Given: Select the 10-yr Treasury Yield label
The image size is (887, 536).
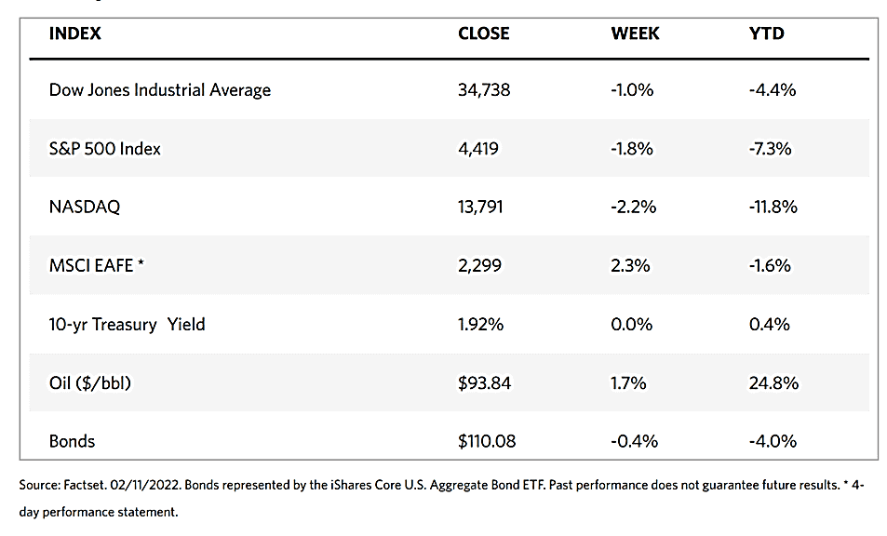Looking at the screenshot, I should 127,324.
